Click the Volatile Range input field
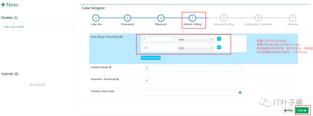313x116 pixels. point(194,69)
